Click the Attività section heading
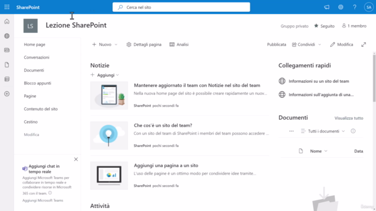This screenshot has width=376, height=211. pos(100,206)
